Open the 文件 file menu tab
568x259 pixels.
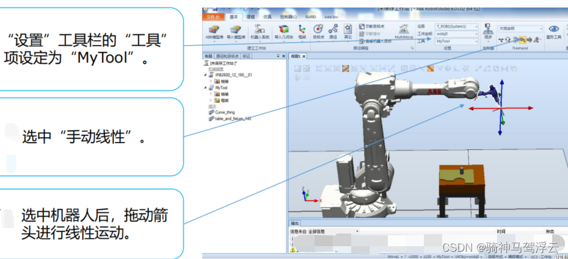[213, 17]
